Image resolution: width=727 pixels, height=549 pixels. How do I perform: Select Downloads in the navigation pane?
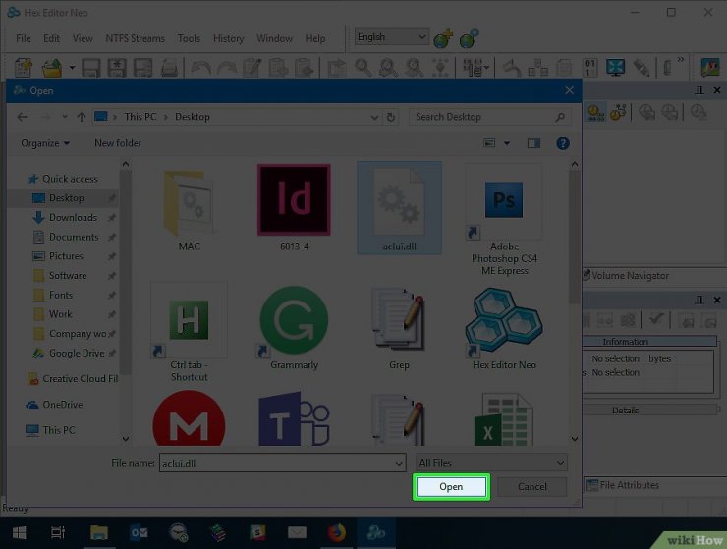pyautogui.click(x=74, y=217)
